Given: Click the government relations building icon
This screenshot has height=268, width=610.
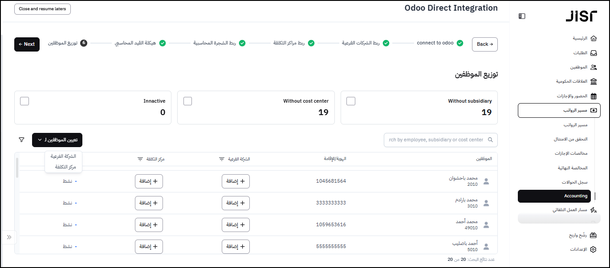Looking at the screenshot, I should pyautogui.click(x=593, y=81).
